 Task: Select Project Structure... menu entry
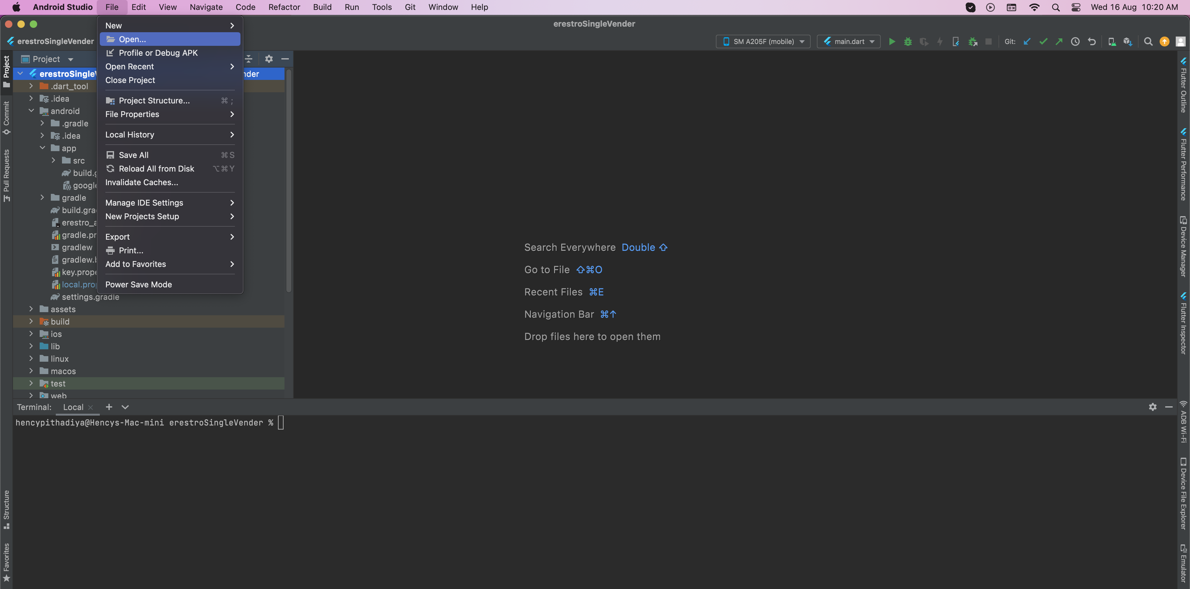[x=170, y=101]
